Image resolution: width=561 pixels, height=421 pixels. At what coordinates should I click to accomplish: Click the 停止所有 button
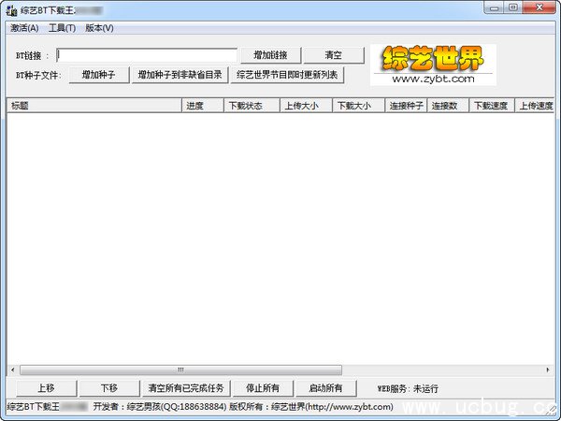pyautogui.click(x=263, y=388)
